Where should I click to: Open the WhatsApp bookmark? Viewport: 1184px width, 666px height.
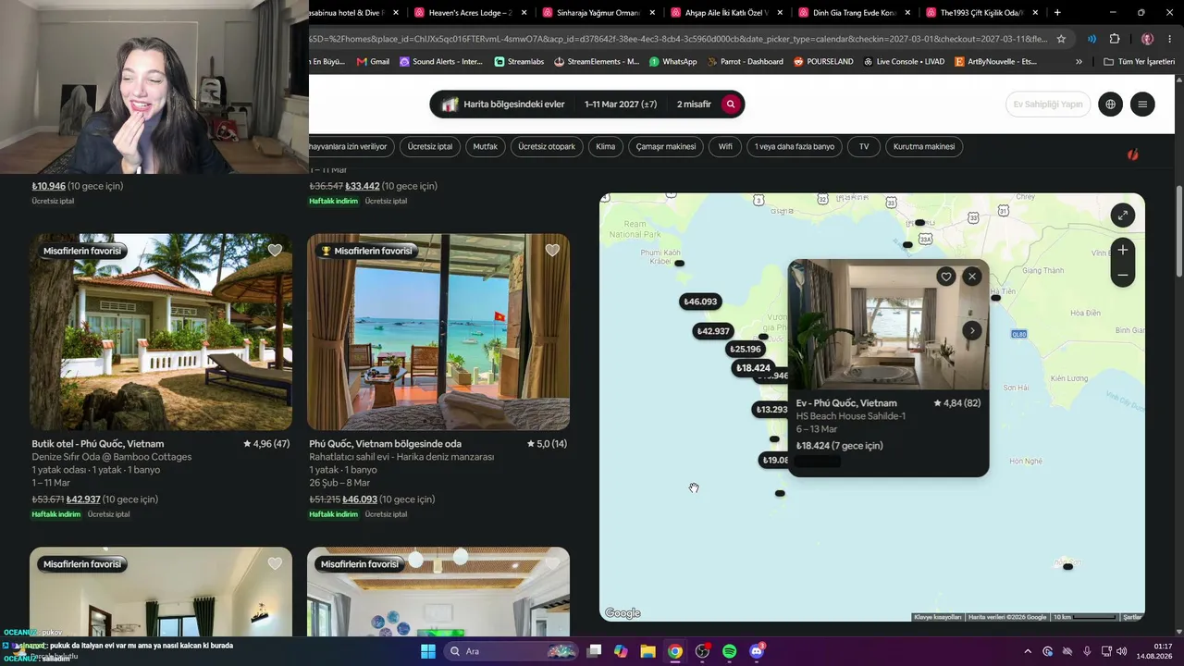673,62
